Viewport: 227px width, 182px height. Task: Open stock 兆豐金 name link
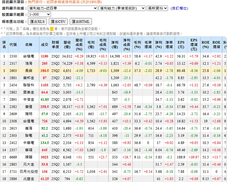(29, 179)
